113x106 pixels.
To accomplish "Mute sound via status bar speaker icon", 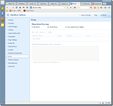I will click(x=103, y=103).
